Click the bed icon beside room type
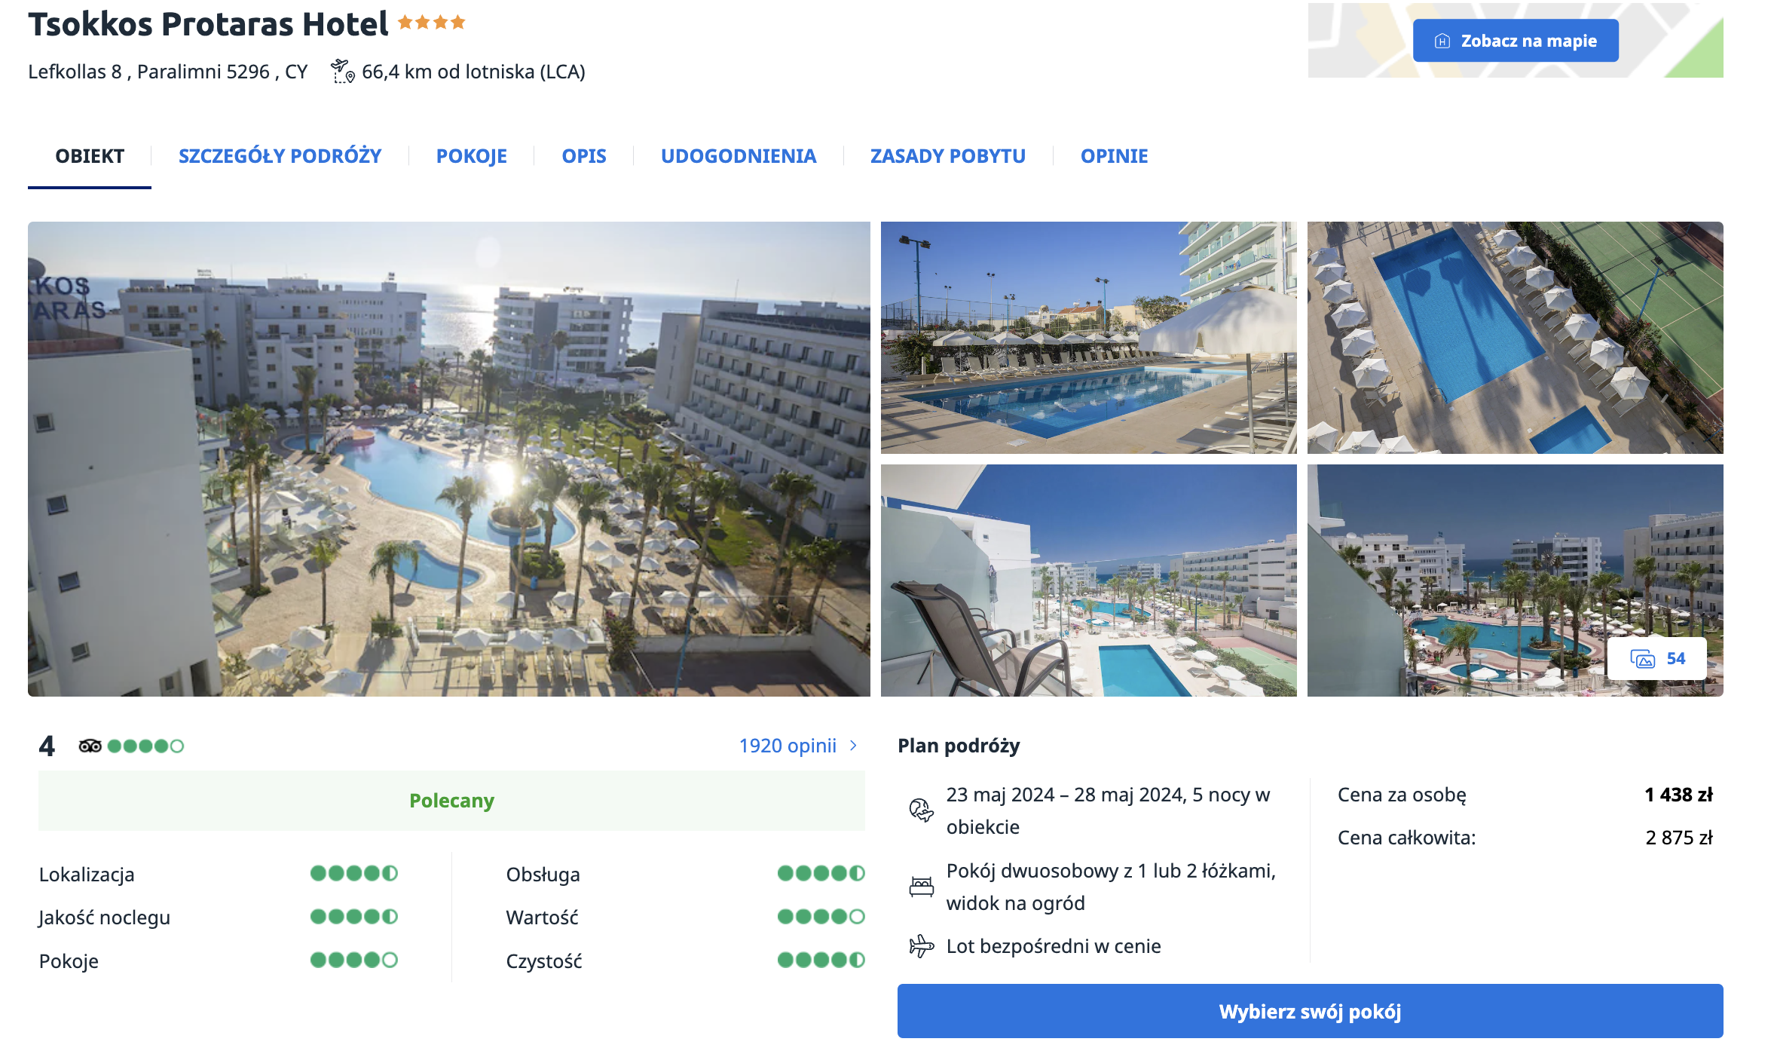 click(920, 887)
